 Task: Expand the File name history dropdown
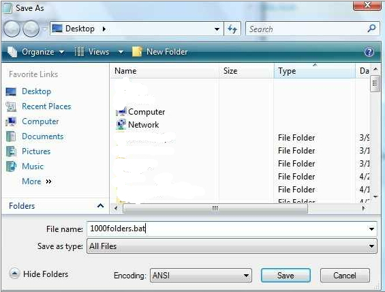tap(371, 229)
